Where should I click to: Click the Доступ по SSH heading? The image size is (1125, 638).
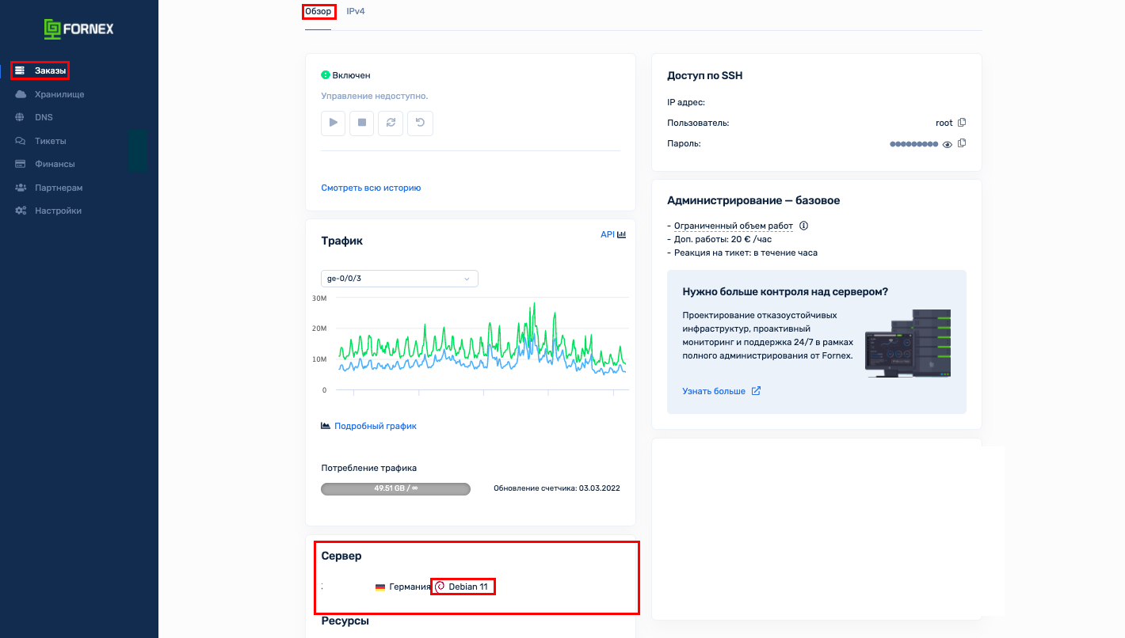click(705, 76)
